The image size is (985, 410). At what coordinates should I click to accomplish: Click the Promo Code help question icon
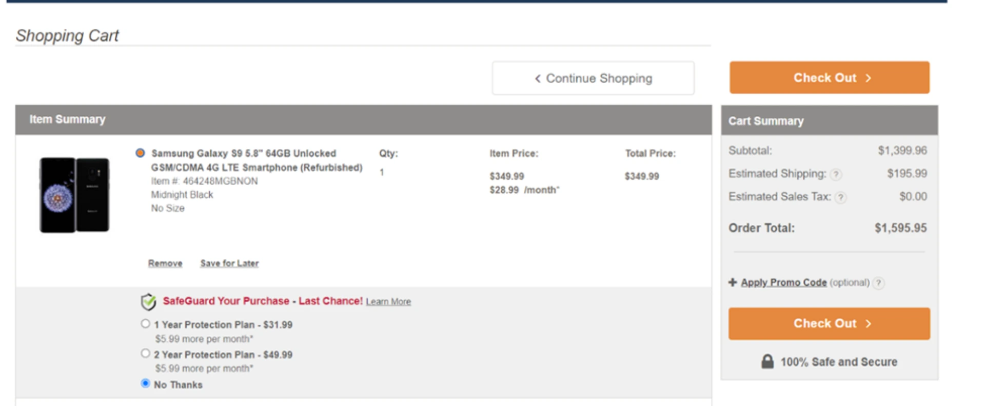879,283
